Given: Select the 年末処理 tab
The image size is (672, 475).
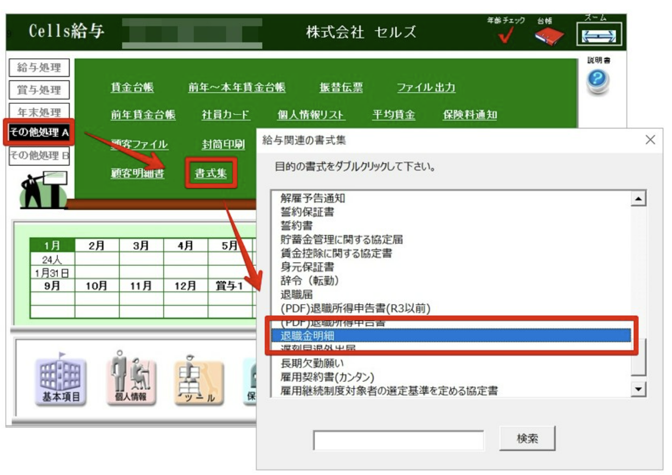Looking at the screenshot, I should pyautogui.click(x=39, y=112).
